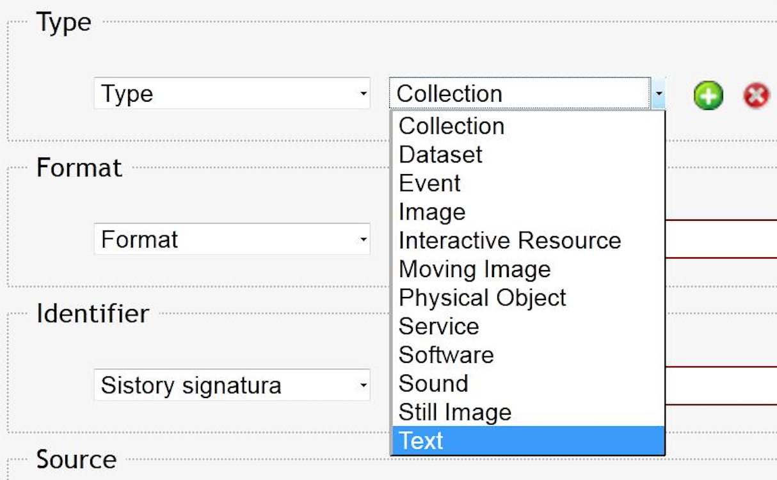Image resolution: width=777 pixels, height=480 pixels.
Task: Select Software from the type list
Action: (x=446, y=355)
